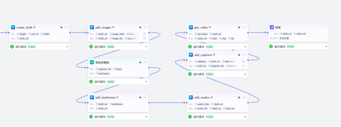Click the info icon beside create_draft title
The width and height of the screenshot is (341, 127).
click(x=34, y=27)
